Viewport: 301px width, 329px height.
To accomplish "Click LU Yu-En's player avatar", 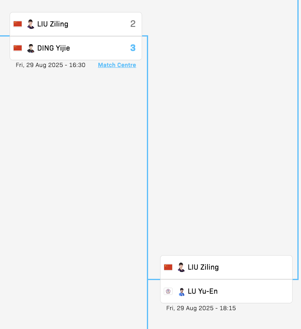I will [181, 292].
